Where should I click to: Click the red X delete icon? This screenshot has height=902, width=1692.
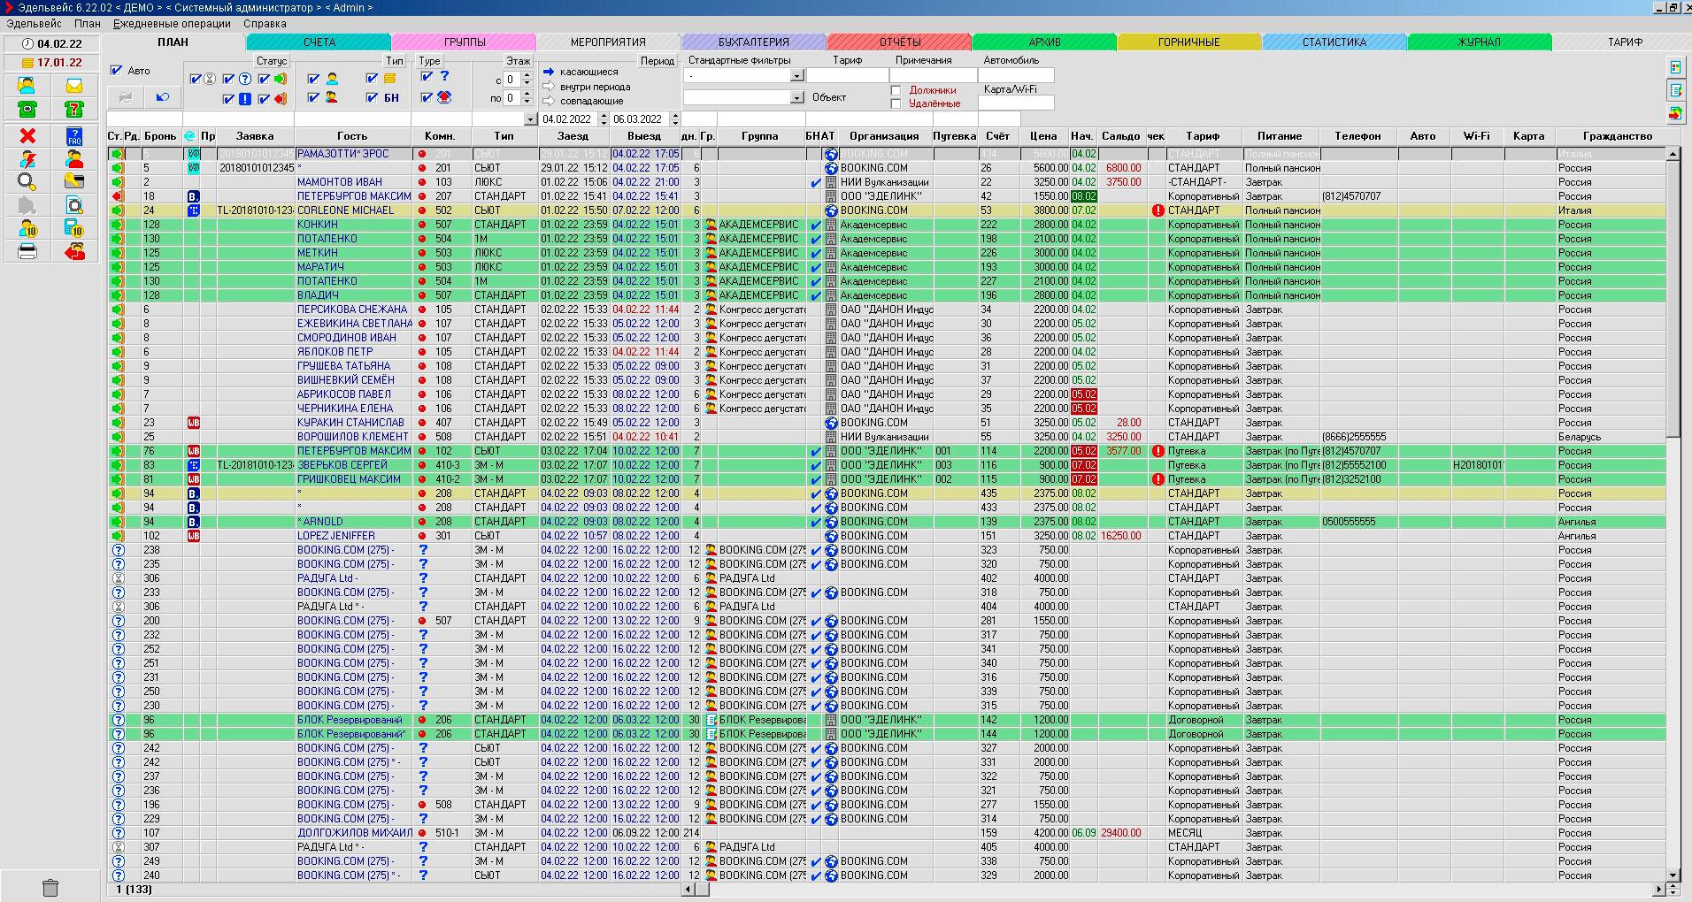tap(27, 135)
